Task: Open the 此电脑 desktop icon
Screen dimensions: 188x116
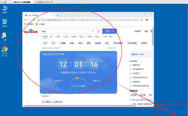Action: click(x=5, y=9)
